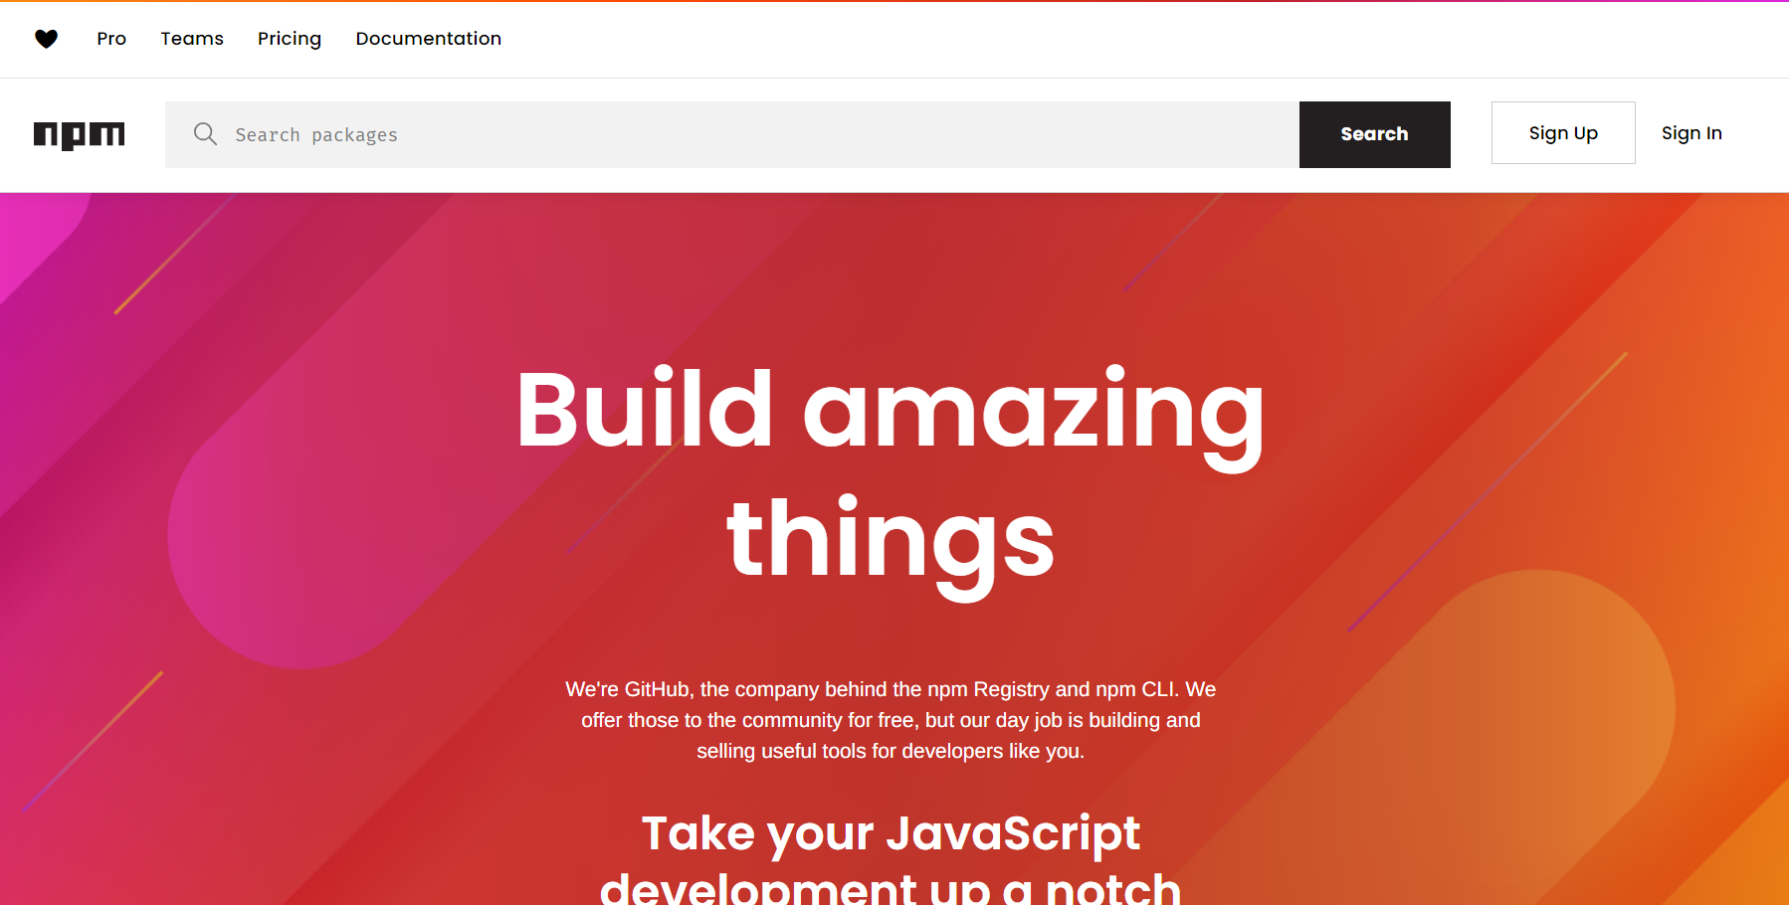Screen dimensions: 1789x905
Task: Open the Documentation link
Action: click(x=429, y=39)
